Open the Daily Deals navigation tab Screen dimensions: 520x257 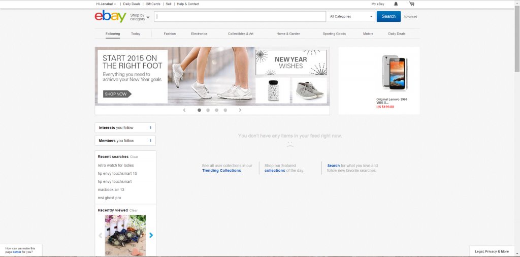[x=397, y=34]
